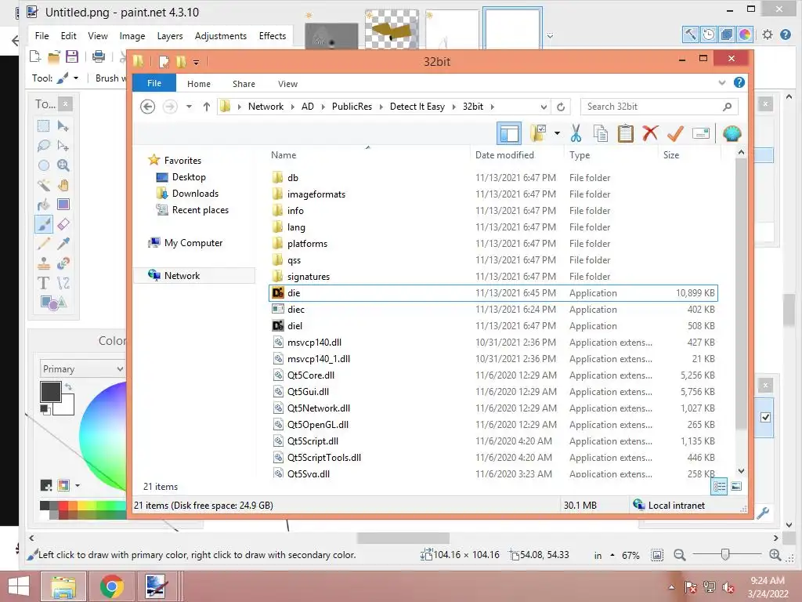Select the Color Picker eyedropper tool

point(63,244)
